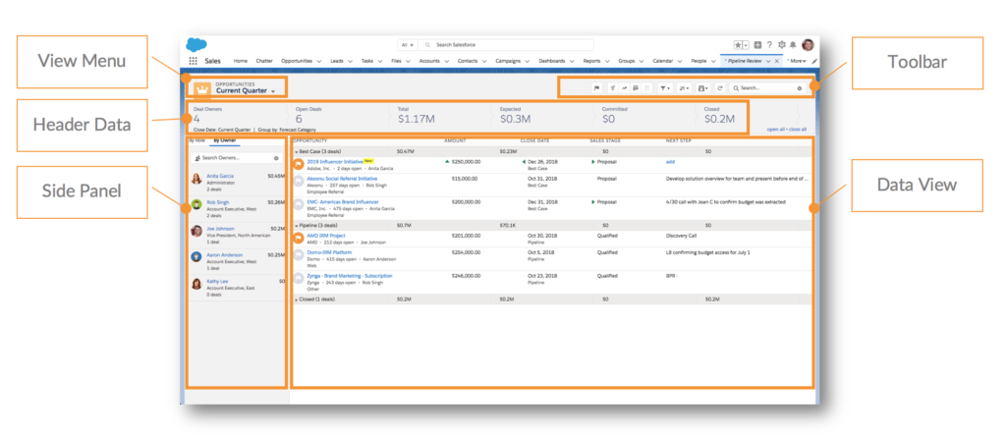Image resolution: width=1006 pixels, height=435 pixels.
Task: Go to the Chatter tab
Action: tap(264, 61)
